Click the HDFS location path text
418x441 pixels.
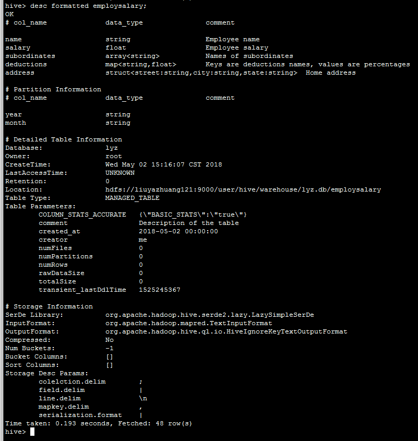(243, 189)
